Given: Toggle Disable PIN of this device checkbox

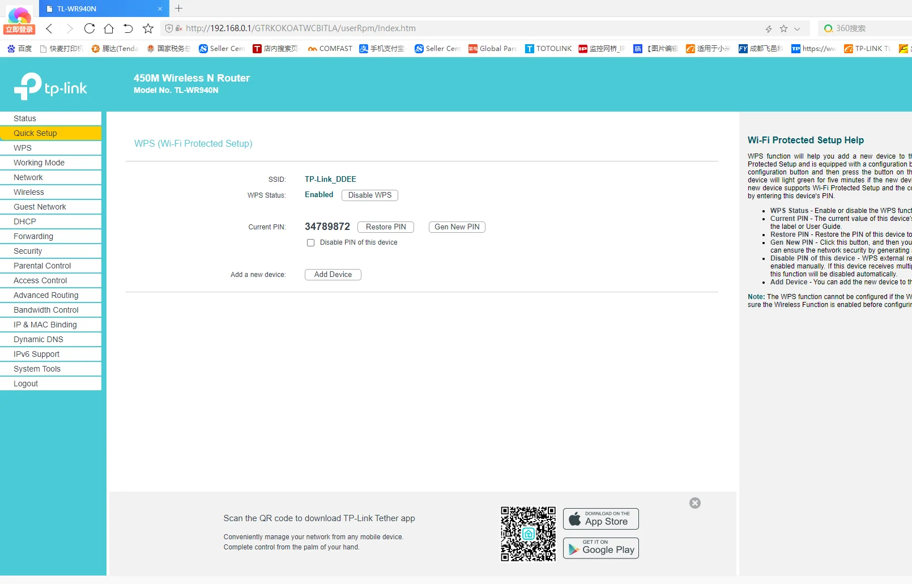Looking at the screenshot, I should point(310,243).
